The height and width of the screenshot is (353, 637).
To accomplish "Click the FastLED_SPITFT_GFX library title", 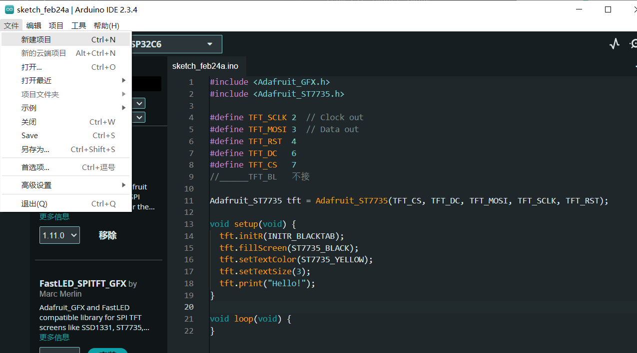I will (83, 283).
